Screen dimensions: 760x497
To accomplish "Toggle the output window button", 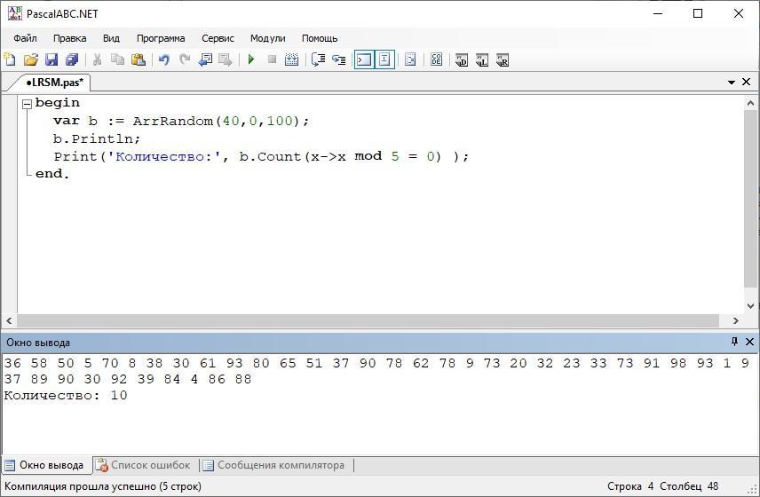I will pyautogui.click(x=364, y=59).
